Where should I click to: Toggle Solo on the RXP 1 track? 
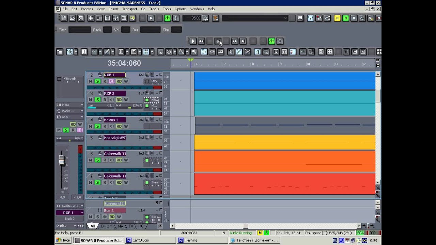tap(97, 81)
